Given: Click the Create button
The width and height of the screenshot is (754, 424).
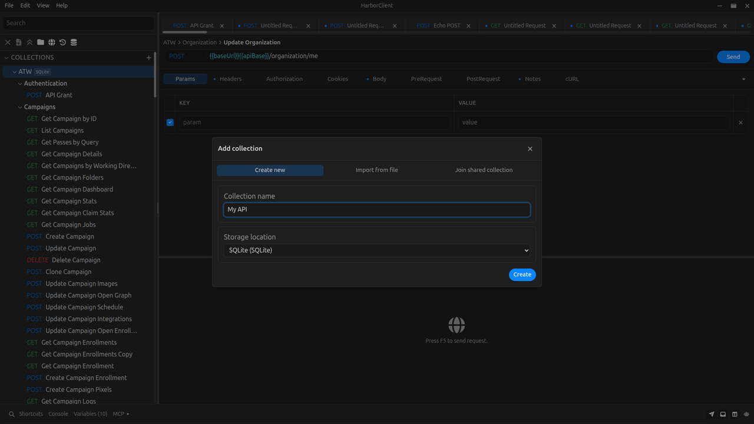Looking at the screenshot, I should click(522, 274).
